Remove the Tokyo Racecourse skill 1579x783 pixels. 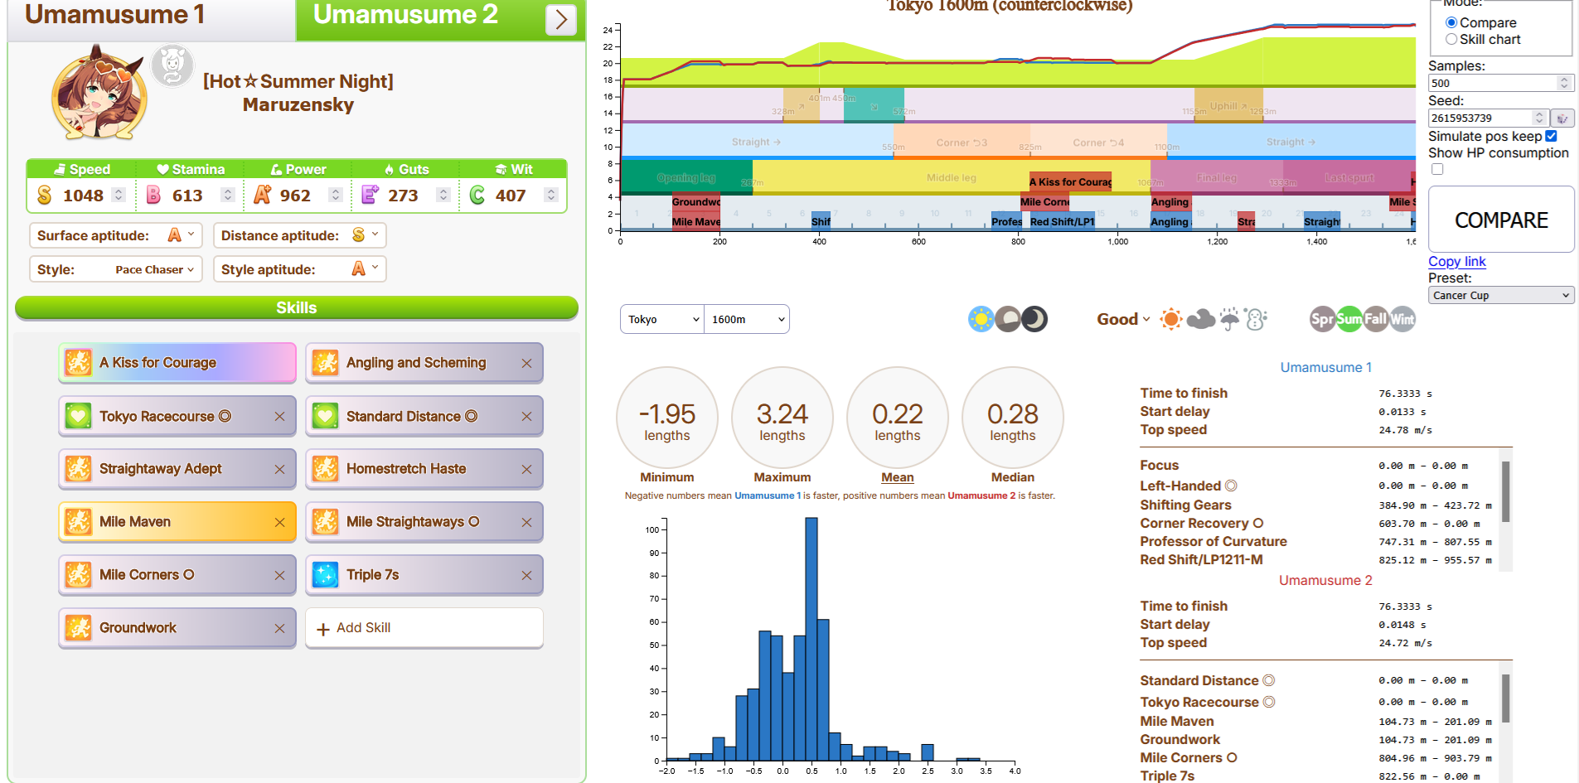[279, 416]
